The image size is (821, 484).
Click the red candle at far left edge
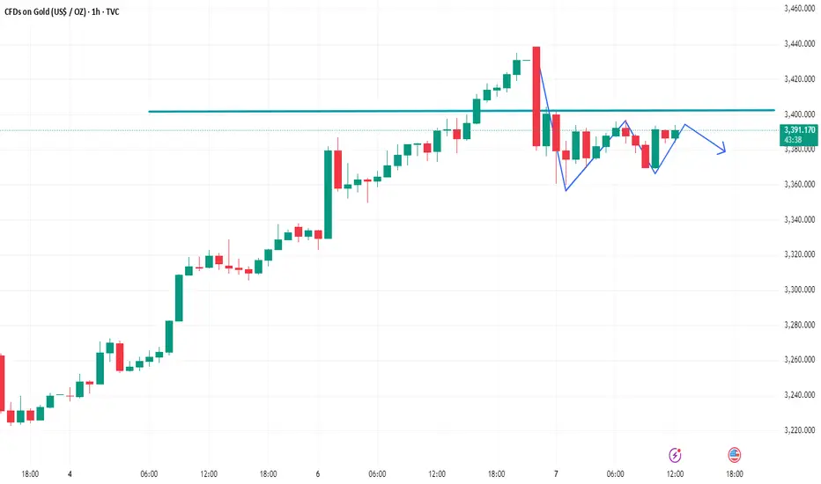click(x=2, y=384)
